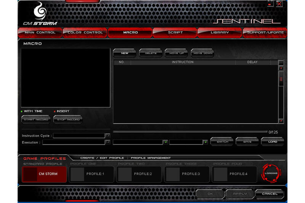Switch to the Color Control tab

point(85,32)
